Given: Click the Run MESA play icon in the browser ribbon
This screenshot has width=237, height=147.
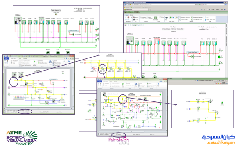Looking at the screenshot, I should tap(156, 18).
